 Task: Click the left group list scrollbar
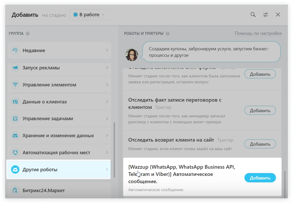click(x=114, y=144)
